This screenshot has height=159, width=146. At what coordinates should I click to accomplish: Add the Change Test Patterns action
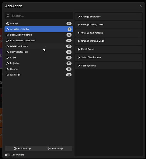[109, 33]
